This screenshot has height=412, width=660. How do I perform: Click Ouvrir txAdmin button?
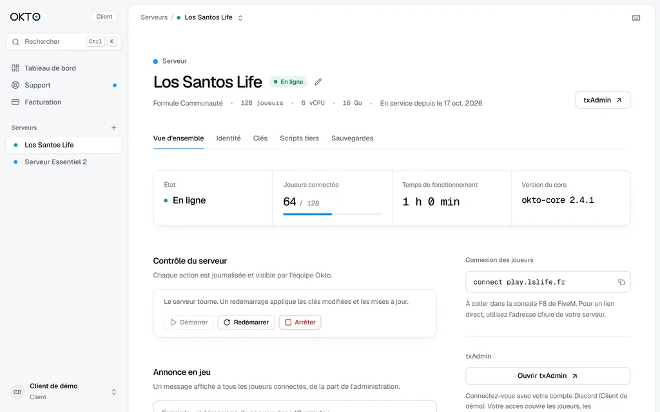(548, 376)
